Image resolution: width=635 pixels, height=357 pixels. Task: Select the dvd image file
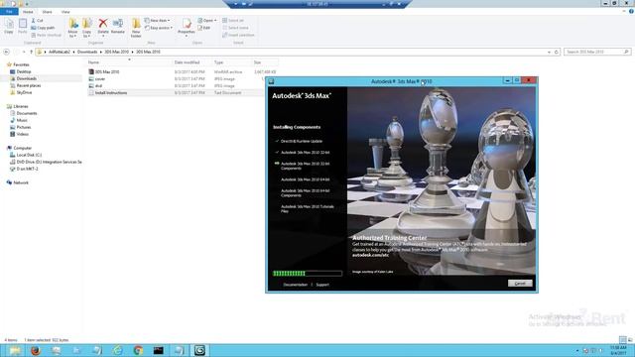pyautogui.click(x=98, y=86)
